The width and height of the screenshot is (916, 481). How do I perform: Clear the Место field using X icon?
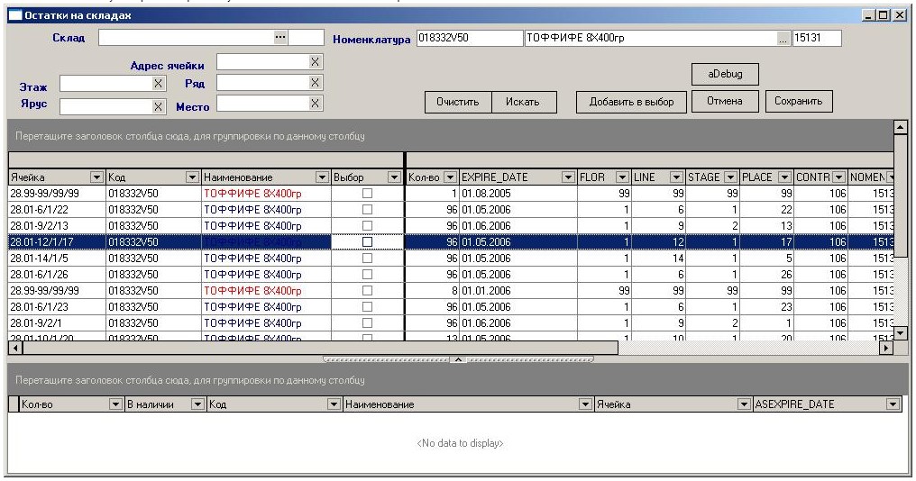pyautogui.click(x=315, y=104)
